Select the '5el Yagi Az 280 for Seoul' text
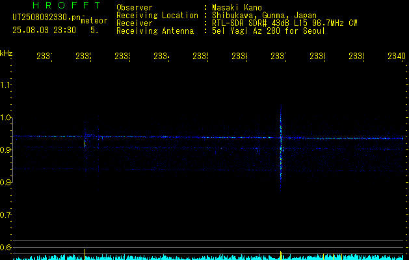This screenshot has height=260, width=409. [x=269, y=31]
